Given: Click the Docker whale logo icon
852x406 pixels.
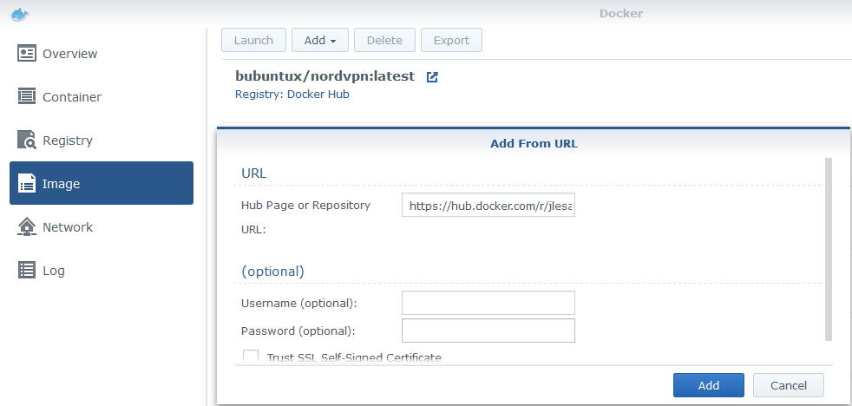Looking at the screenshot, I should pyautogui.click(x=20, y=14).
